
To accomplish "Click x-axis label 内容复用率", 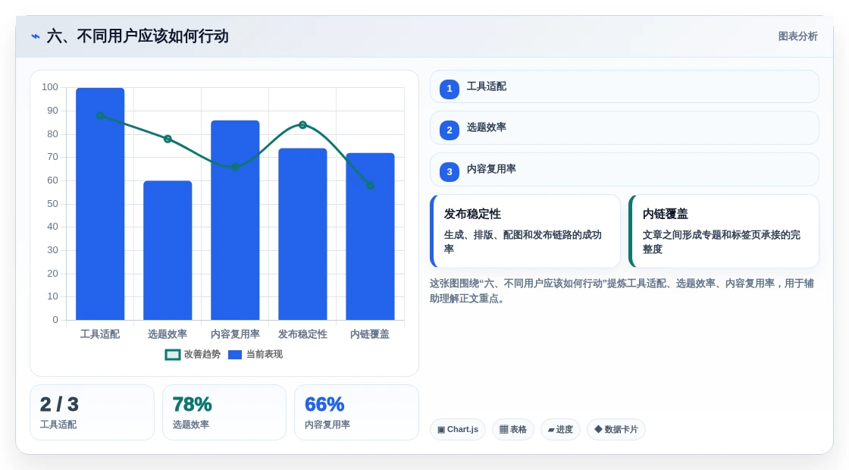I will [x=235, y=334].
